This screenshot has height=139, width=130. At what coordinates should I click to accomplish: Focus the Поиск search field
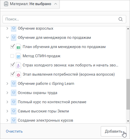[64, 19]
